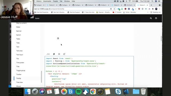This screenshot has width=171, height=96.
Task: Open Siri from the dock
Action: pos(42,91)
